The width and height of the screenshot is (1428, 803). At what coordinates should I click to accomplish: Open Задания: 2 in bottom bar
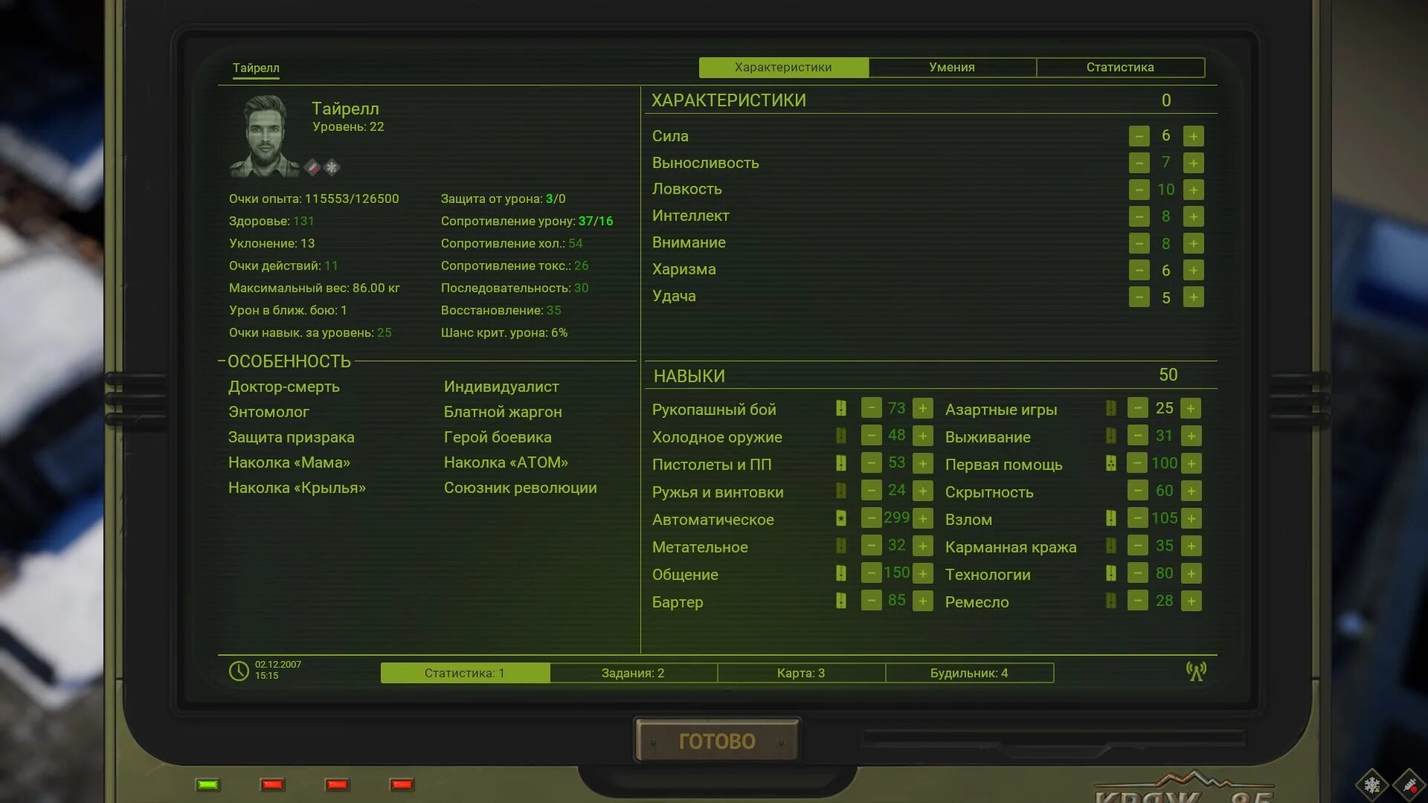tap(633, 673)
